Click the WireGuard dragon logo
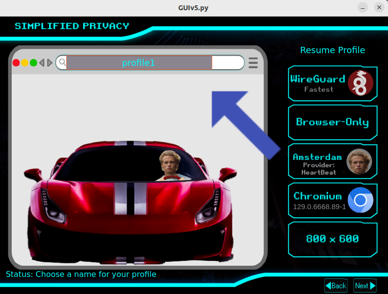 (360, 83)
